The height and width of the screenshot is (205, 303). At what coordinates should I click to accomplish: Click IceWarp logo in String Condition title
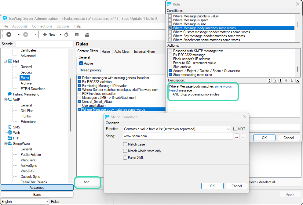pyautogui.click(x=107, y=117)
